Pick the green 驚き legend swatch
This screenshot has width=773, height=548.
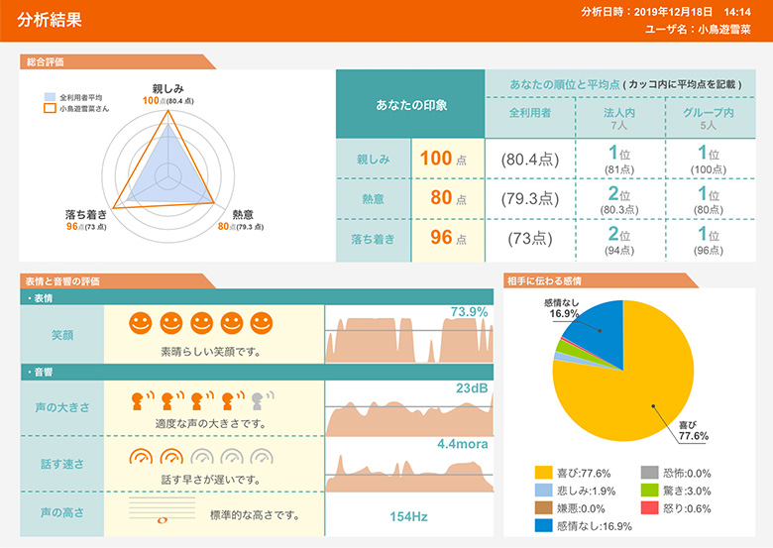tap(646, 491)
